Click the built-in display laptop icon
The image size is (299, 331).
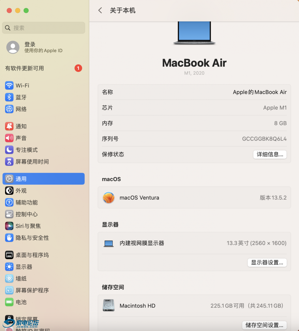pos(109,243)
